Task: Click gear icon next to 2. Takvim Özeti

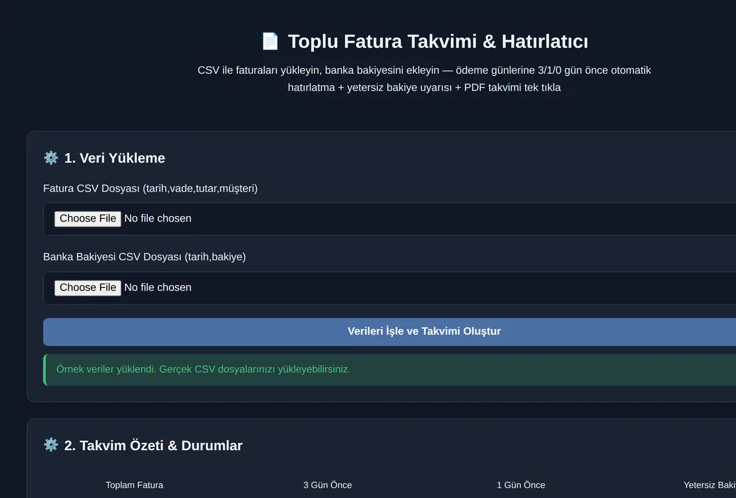Action: click(x=51, y=445)
